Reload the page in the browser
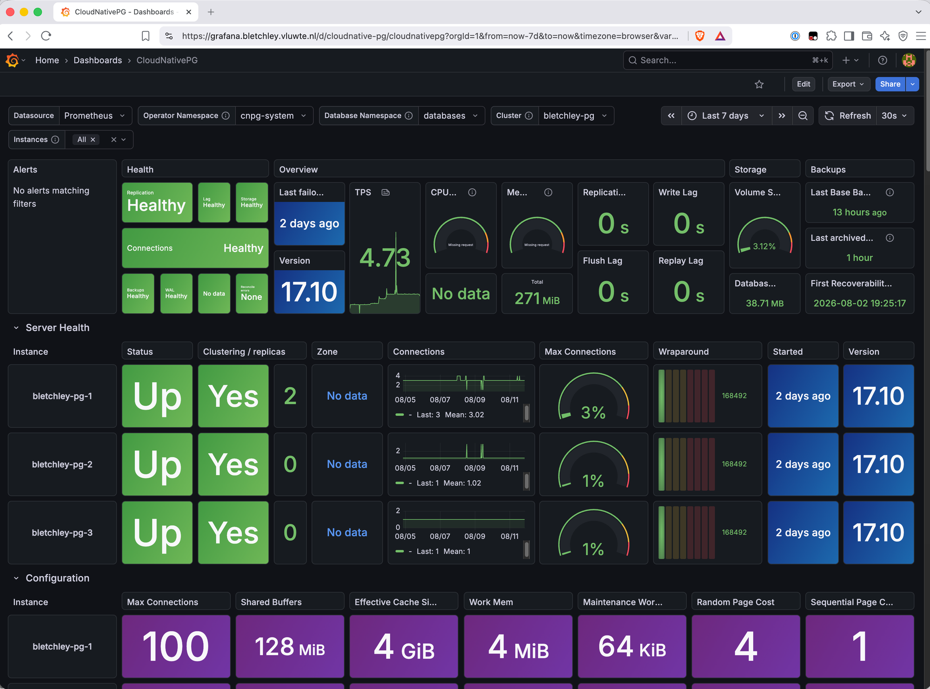The image size is (930, 689). [46, 36]
